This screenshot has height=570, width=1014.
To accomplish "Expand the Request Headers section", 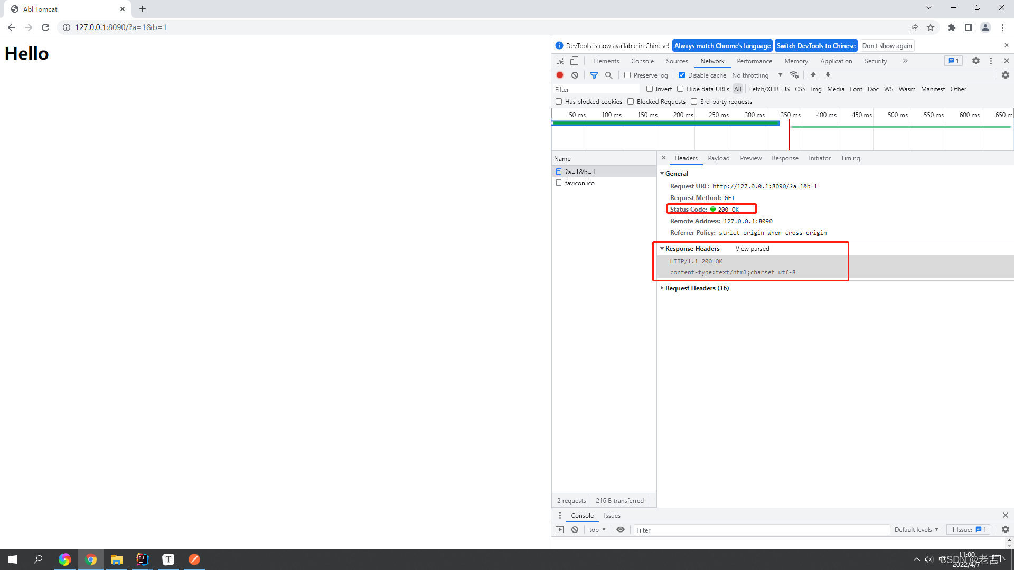I will pos(696,288).
